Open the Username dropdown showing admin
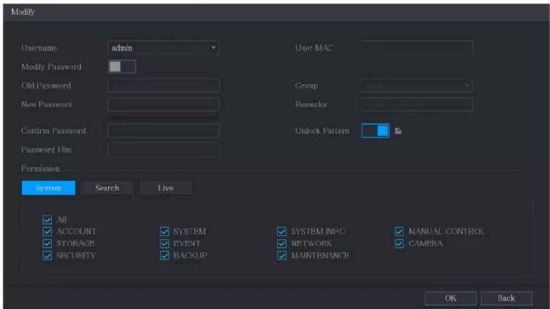The image size is (550, 309). pos(164,48)
